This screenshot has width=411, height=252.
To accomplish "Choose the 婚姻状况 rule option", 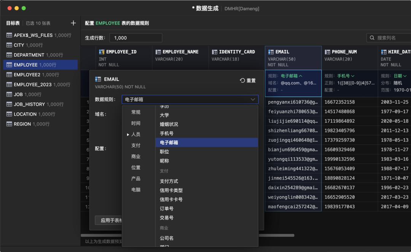I will pos(207,124).
